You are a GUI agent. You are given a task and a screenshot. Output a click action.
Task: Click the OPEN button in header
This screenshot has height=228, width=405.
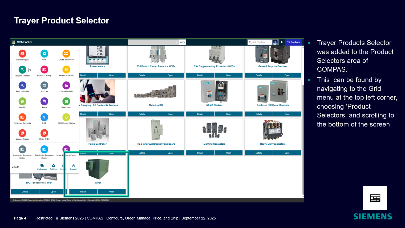pyautogui.click(x=183, y=42)
